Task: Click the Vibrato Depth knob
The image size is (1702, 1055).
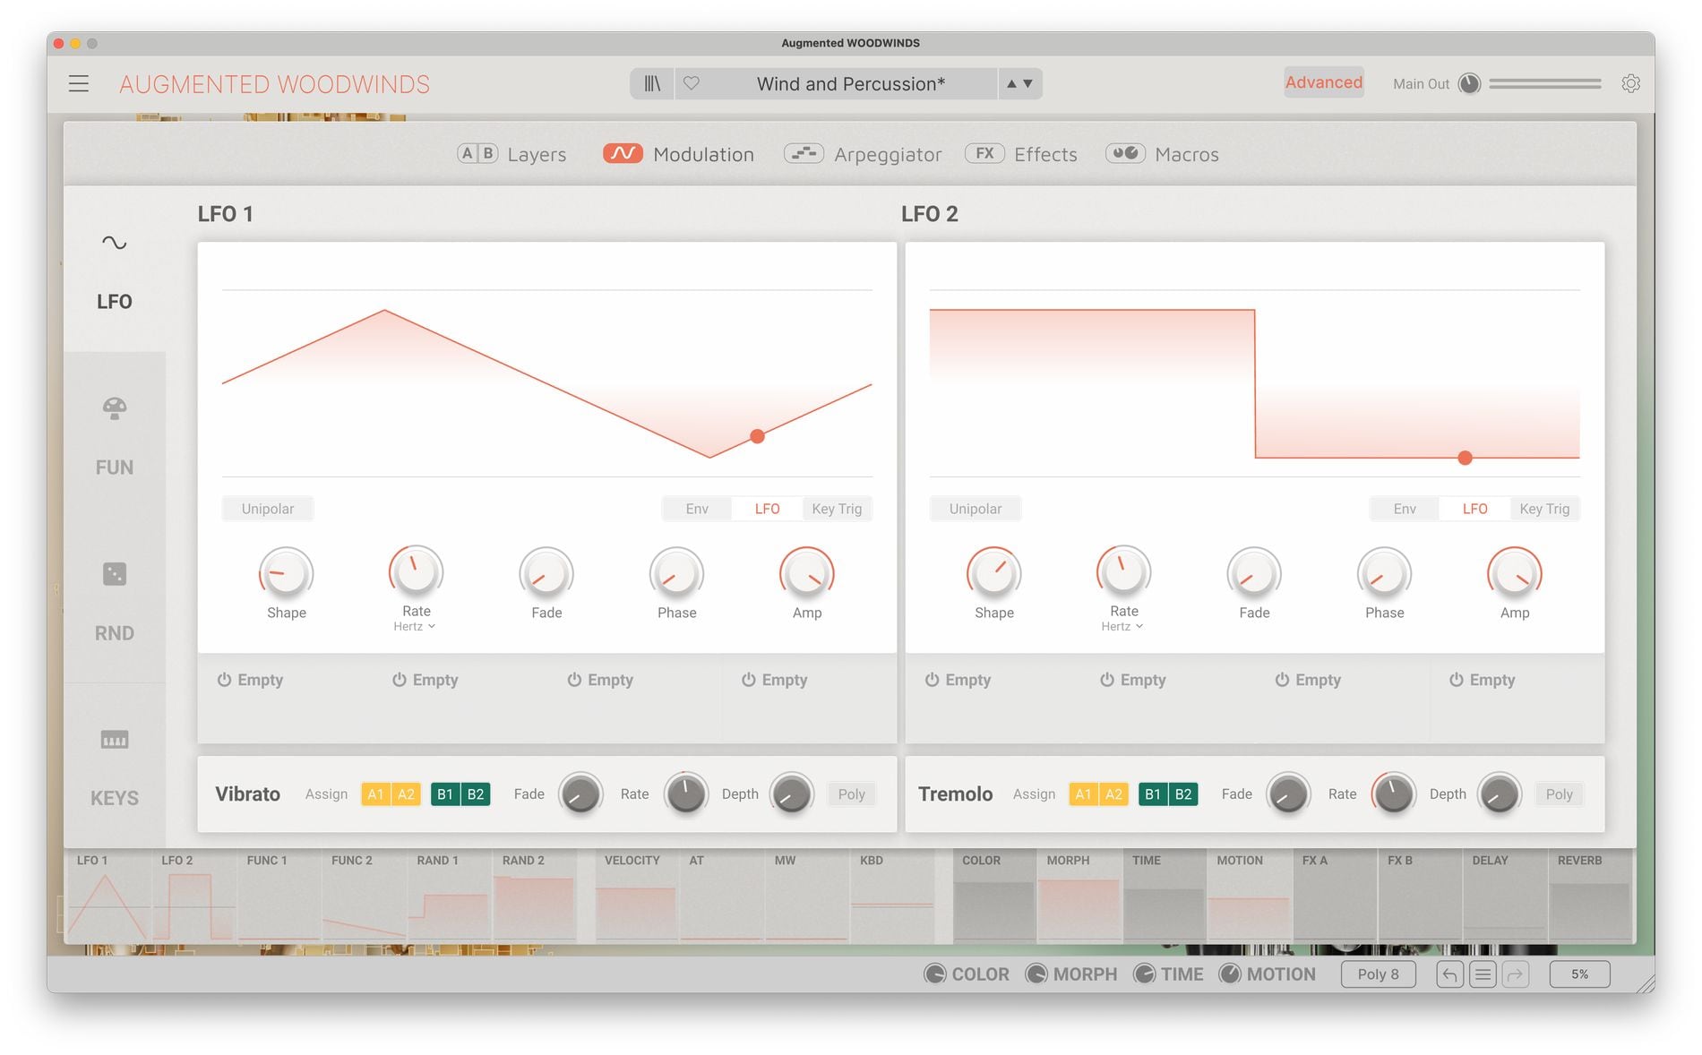Action: (x=792, y=793)
